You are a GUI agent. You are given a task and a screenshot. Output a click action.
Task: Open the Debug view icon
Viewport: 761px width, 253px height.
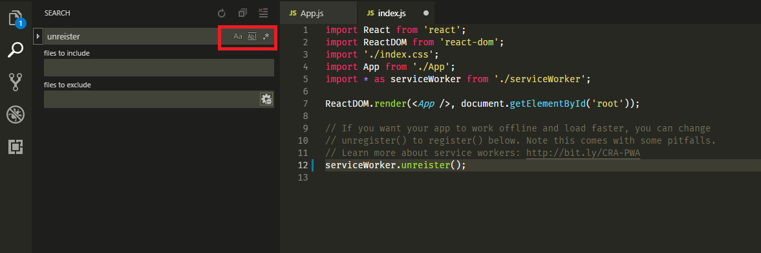coord(16,115)
